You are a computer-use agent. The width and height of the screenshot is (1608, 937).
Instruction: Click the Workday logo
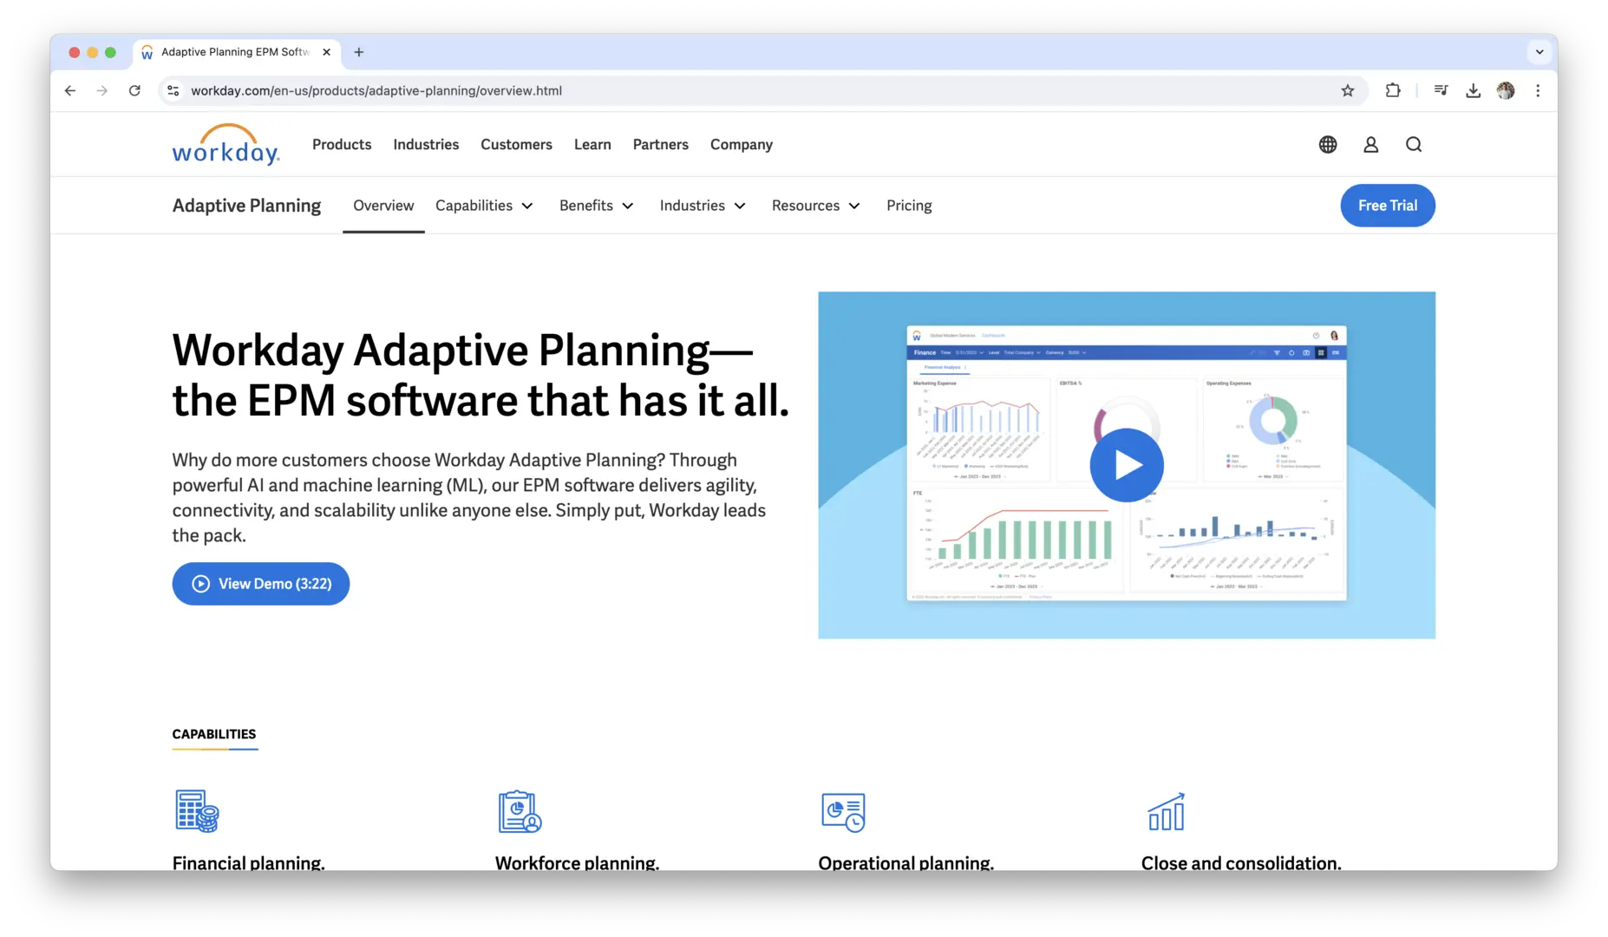pyautogui.click(x=226, y=144)
